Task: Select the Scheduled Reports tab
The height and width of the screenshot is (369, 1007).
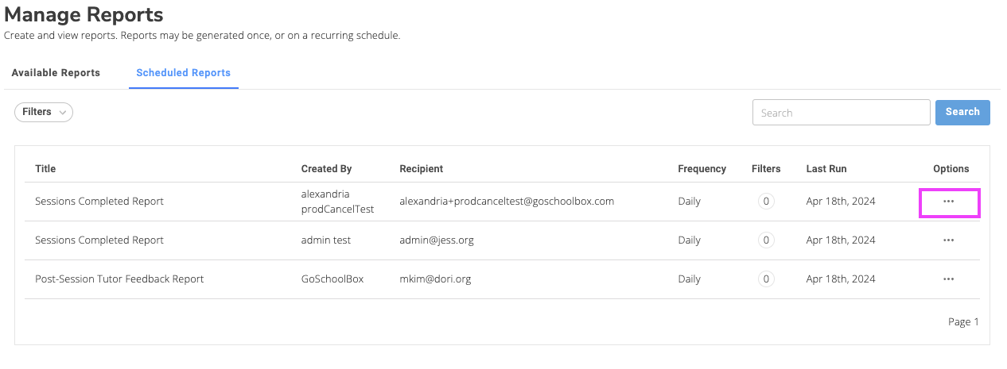Action: click(x=183, y=73)
